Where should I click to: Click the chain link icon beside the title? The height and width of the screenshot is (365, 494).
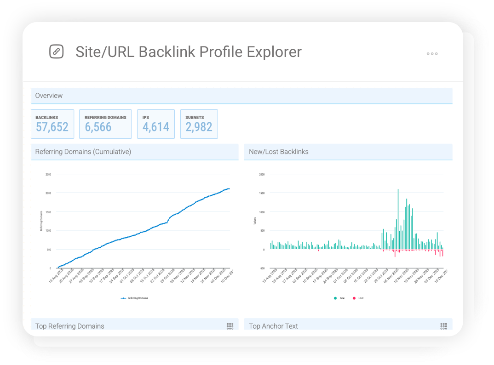(x=57, y=51)
